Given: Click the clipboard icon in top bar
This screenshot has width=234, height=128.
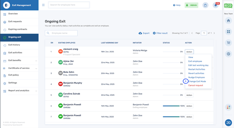Looking at the screenshot, I should click(x=205, y=5).
